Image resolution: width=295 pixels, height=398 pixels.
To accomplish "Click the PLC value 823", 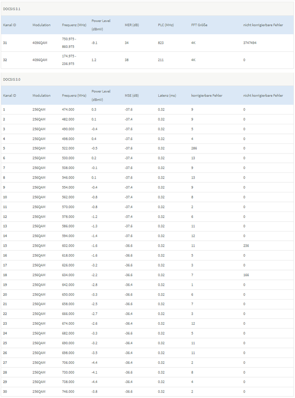I will [x=161, y=43].
